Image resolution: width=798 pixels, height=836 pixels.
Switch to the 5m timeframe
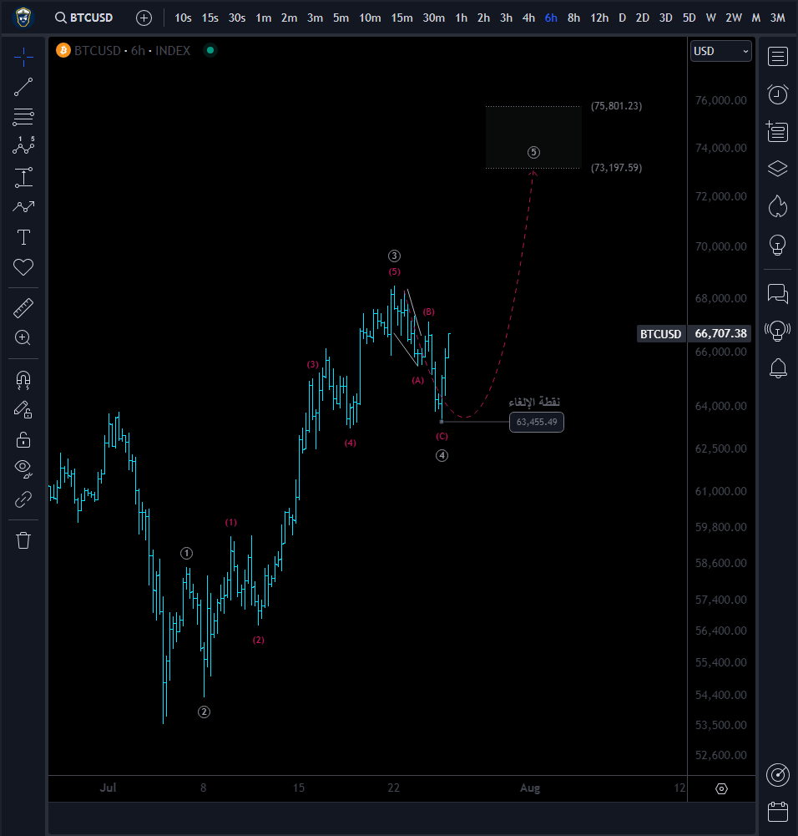(341, 18)
